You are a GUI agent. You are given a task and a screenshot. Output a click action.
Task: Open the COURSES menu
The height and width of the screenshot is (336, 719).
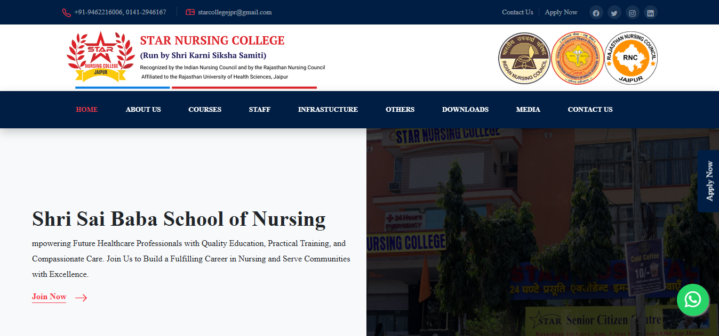pos(205,109)
